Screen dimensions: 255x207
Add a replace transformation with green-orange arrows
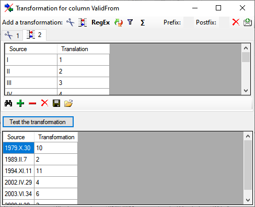click(119, 22)
